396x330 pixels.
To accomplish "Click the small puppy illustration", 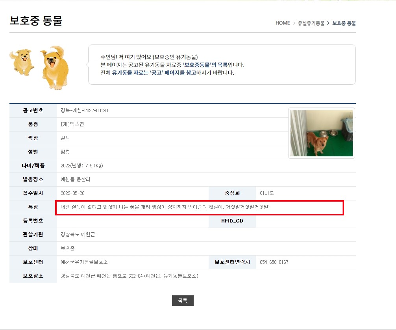I will pyautogui.click(x=22, y=62).
